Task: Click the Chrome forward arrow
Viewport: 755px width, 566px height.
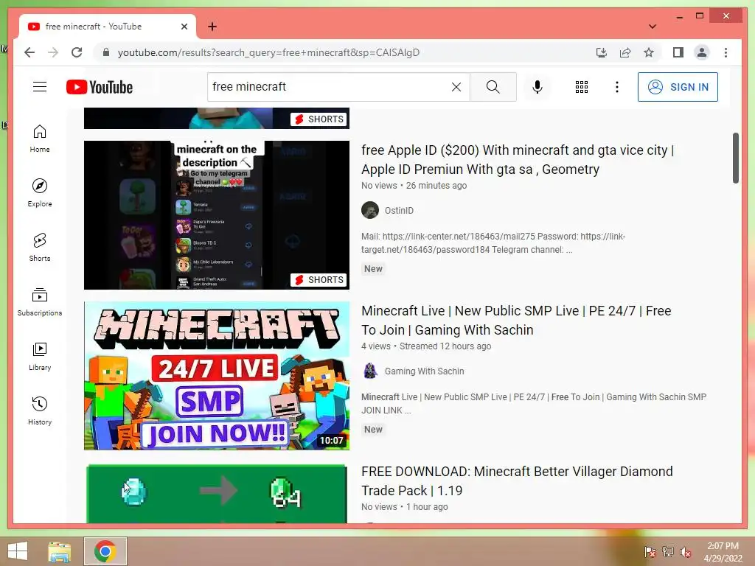Action: click(x=53, y=52)
